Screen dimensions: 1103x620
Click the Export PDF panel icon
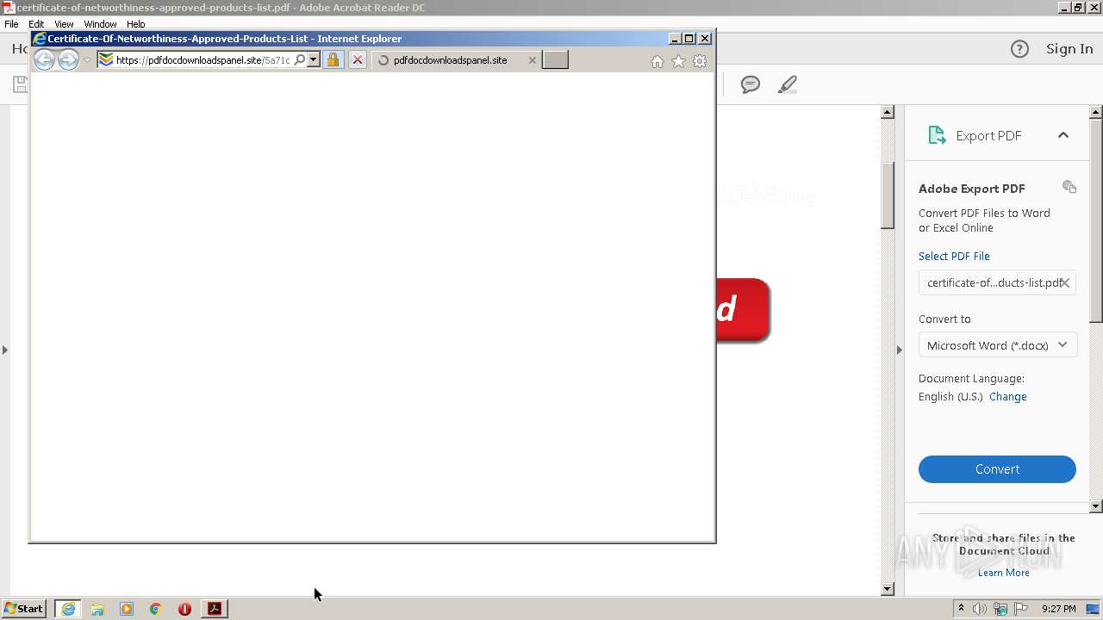[937, 135]
